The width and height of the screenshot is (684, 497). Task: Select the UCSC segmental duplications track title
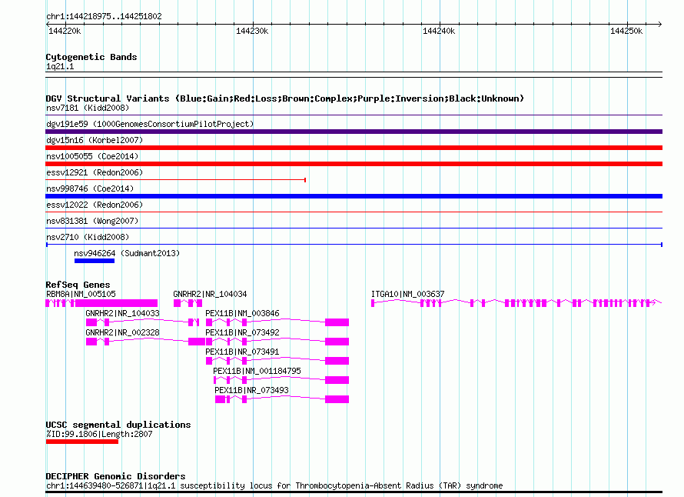118,425
